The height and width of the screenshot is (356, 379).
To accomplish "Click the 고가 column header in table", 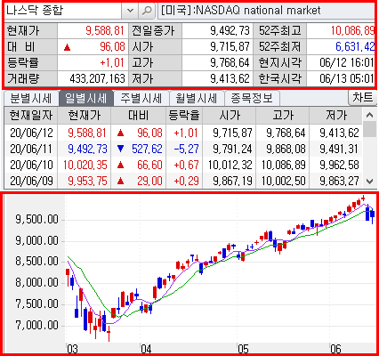I will point(283,116).
